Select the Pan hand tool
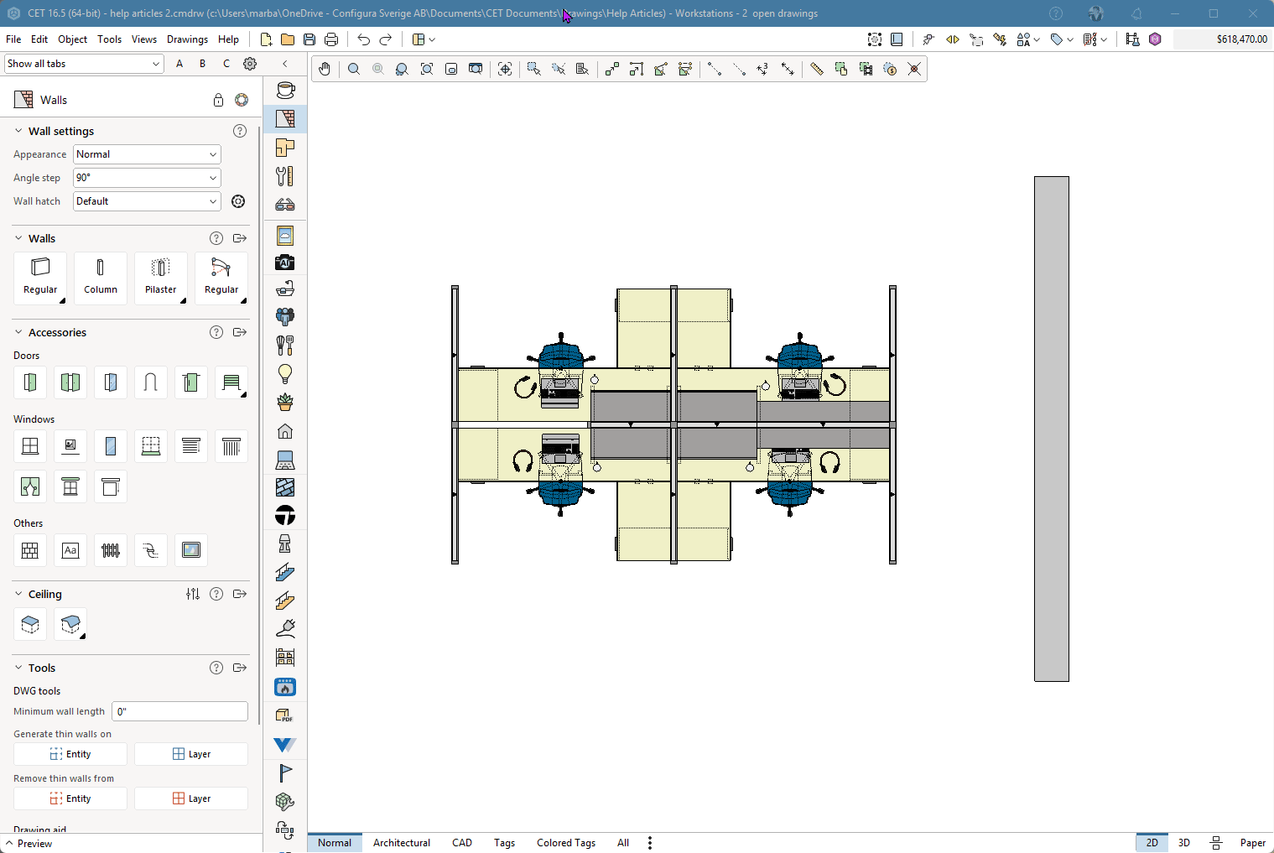Viewport: 1274px width, 853px height. 325,69
